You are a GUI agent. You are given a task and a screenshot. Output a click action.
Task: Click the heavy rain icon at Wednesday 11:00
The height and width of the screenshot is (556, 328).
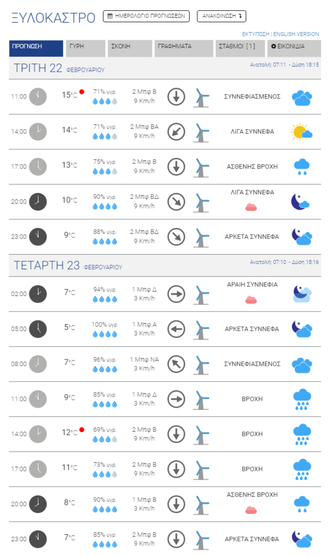[302, 399]
